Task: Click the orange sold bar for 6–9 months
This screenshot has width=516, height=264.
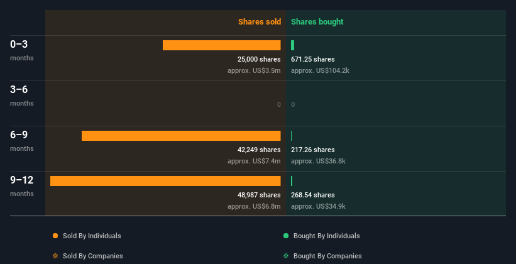Action: point(181,136)
